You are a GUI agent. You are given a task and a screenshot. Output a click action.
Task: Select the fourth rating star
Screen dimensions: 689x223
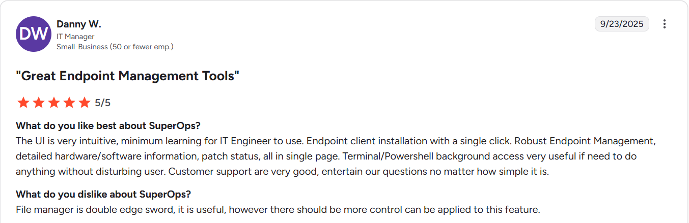pyautogui.click(x=69, y=103)
